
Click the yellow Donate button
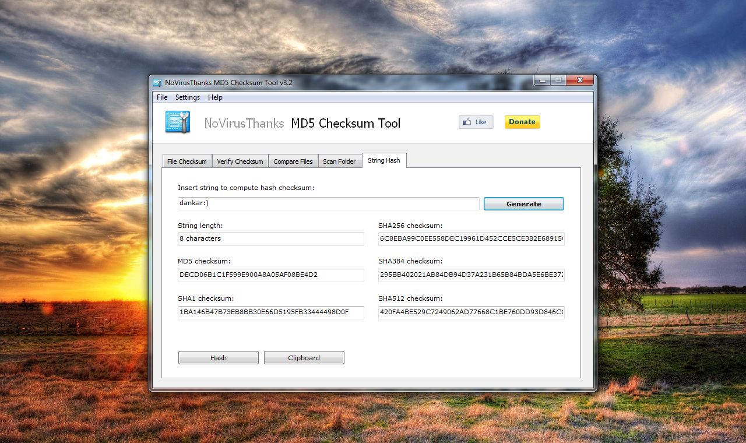[522, 122]
